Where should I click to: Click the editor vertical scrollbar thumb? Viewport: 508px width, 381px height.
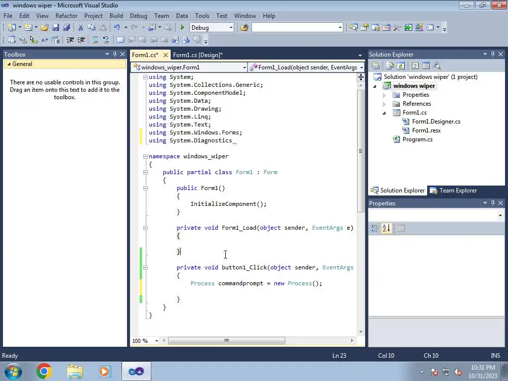[x=361, y=151]
